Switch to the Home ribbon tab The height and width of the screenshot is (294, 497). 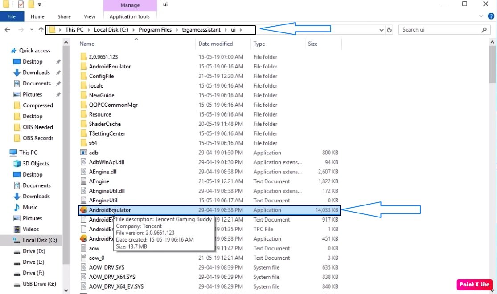tap(37, 16)
